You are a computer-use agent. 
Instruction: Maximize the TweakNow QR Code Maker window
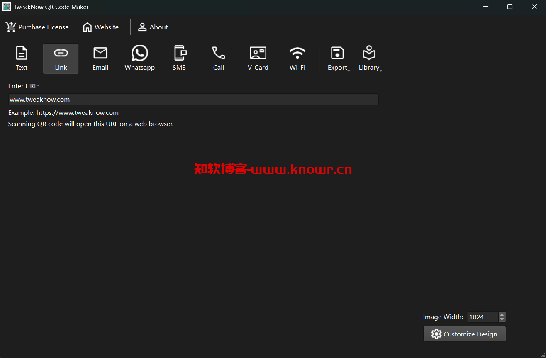[510, 7]
